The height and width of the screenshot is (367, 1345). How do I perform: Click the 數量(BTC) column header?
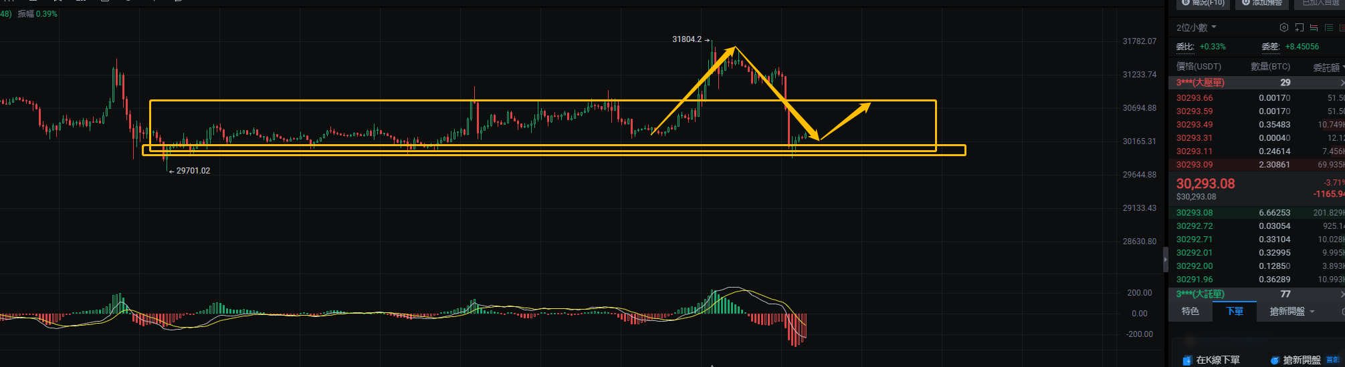point(1271,67)
